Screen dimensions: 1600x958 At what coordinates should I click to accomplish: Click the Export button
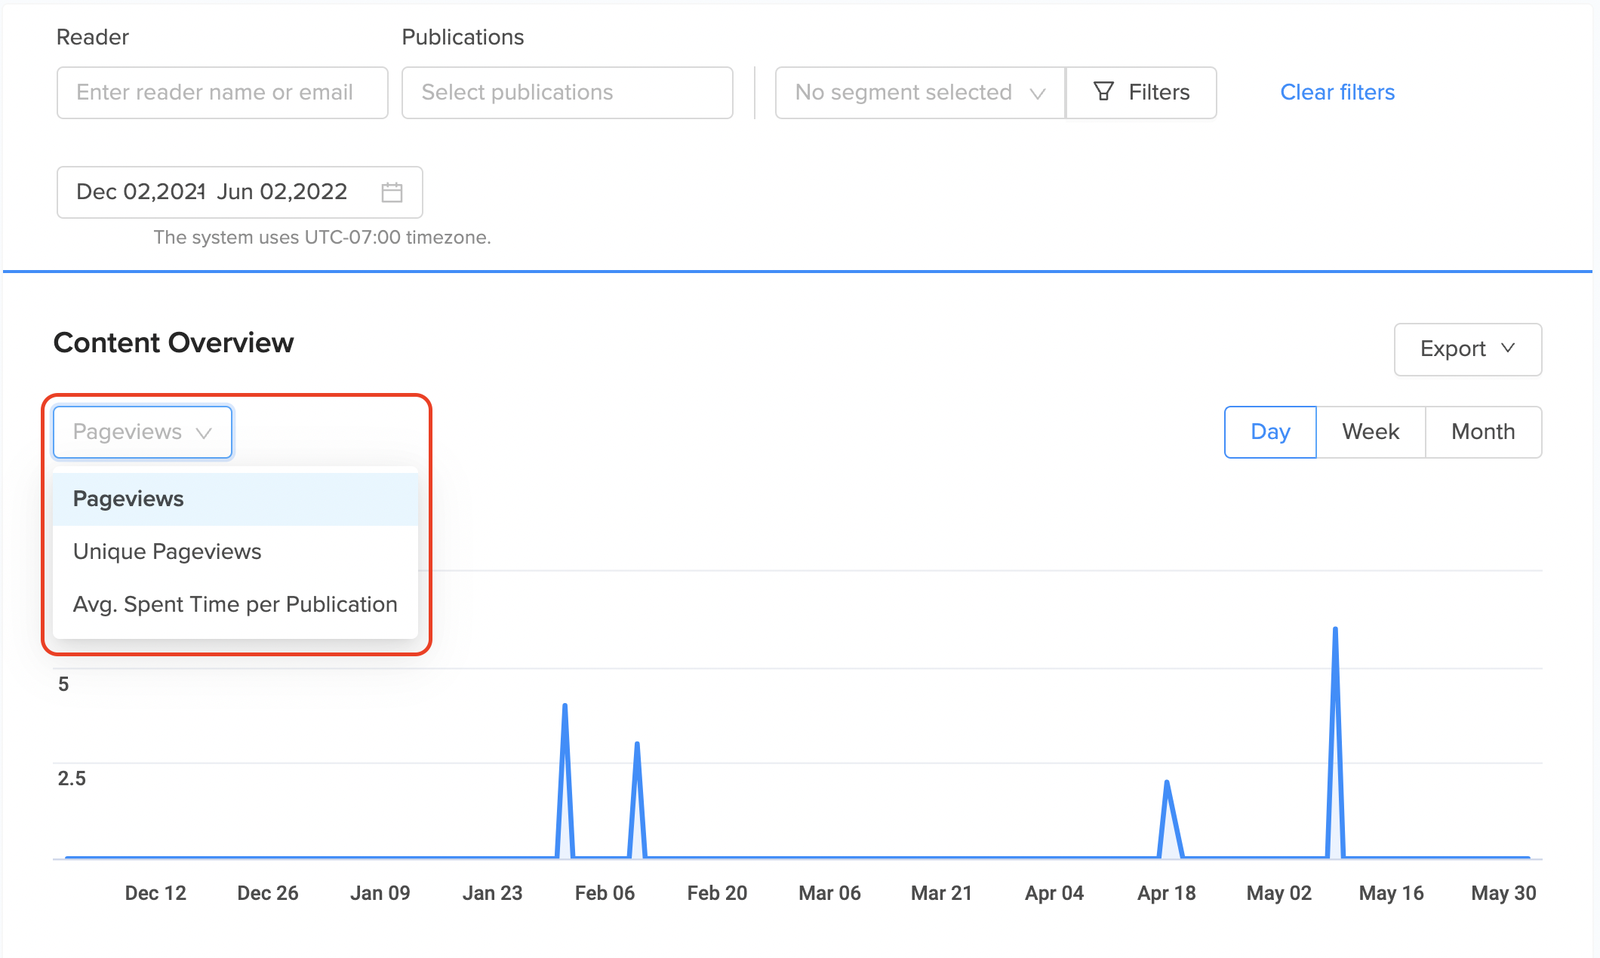click(x=1453, y=349)
